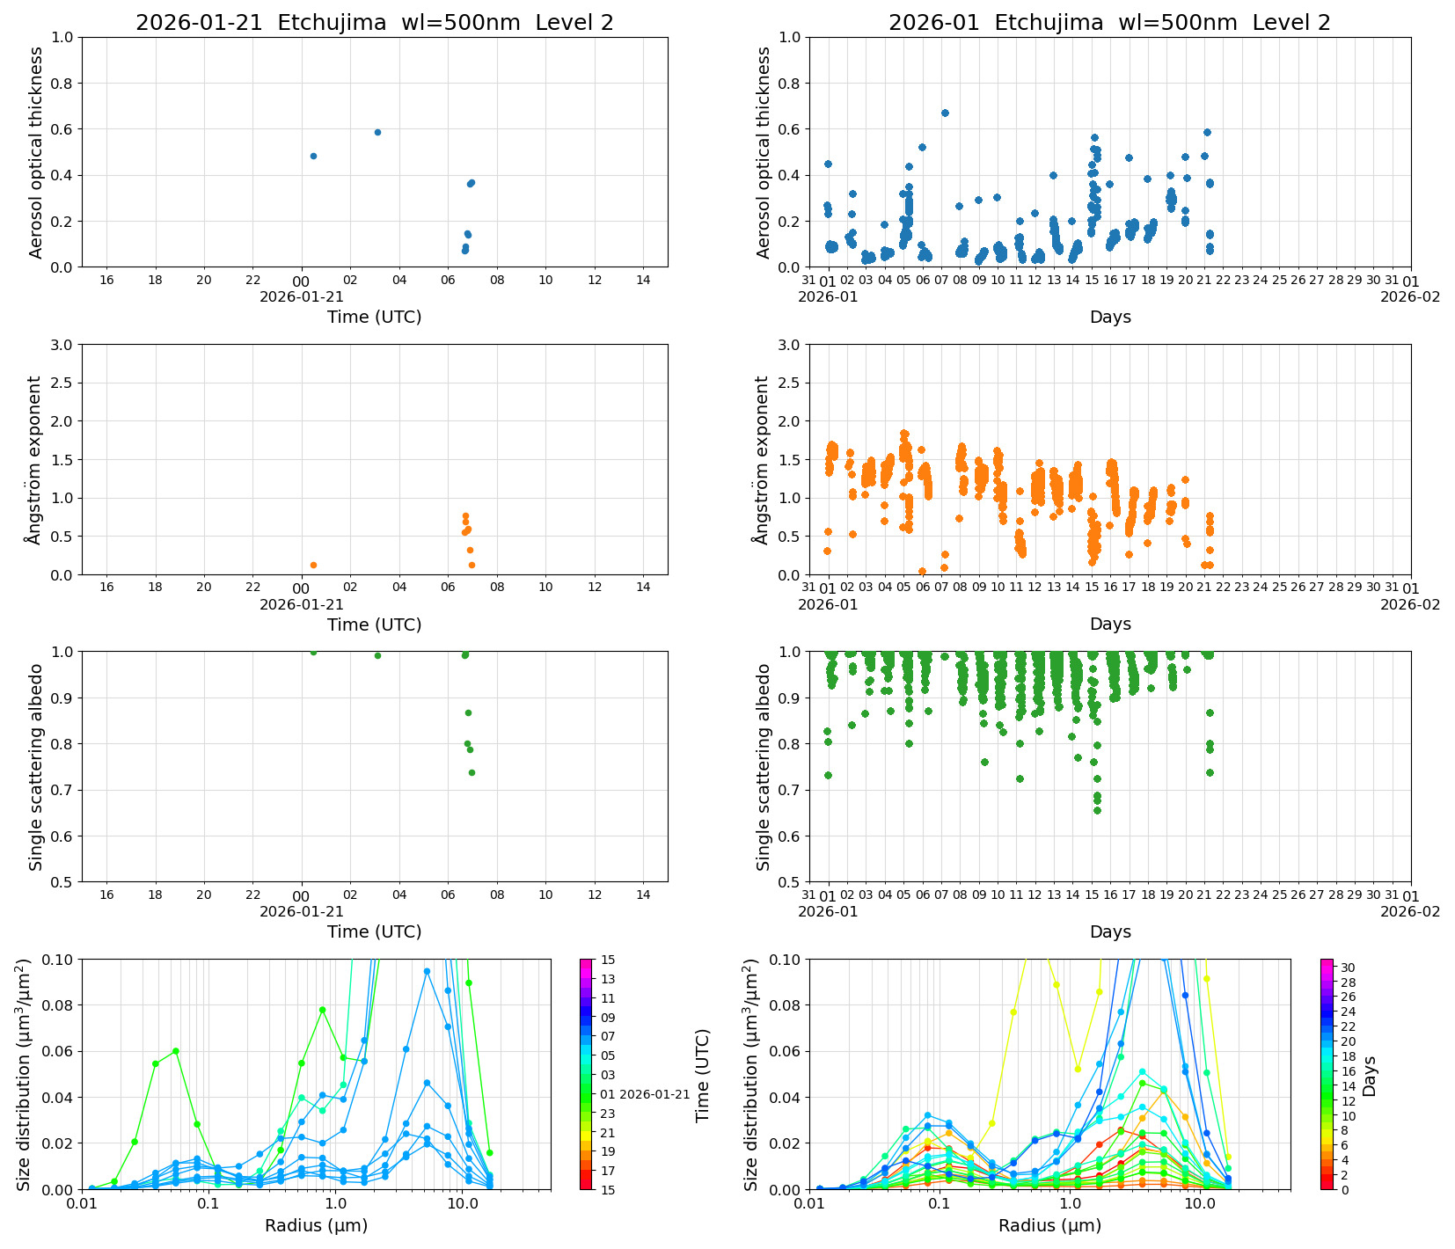Click the green curve peak at 0.06 in daily size distribution
Viewport: 1455px width, 1249px height.
[x=176, y=1051]
